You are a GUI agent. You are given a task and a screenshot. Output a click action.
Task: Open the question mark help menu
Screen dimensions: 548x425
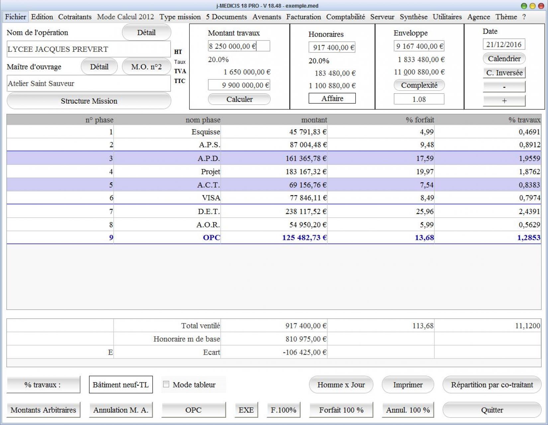pyautogui.click(x=524, y=17)
